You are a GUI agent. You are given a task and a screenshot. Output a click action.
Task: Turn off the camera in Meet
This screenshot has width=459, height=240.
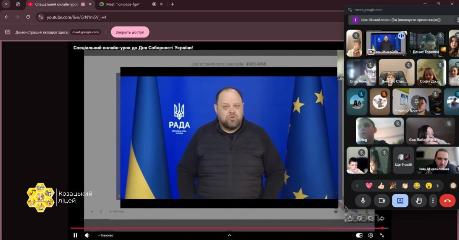pyautogui.click(x=381, y=201)
